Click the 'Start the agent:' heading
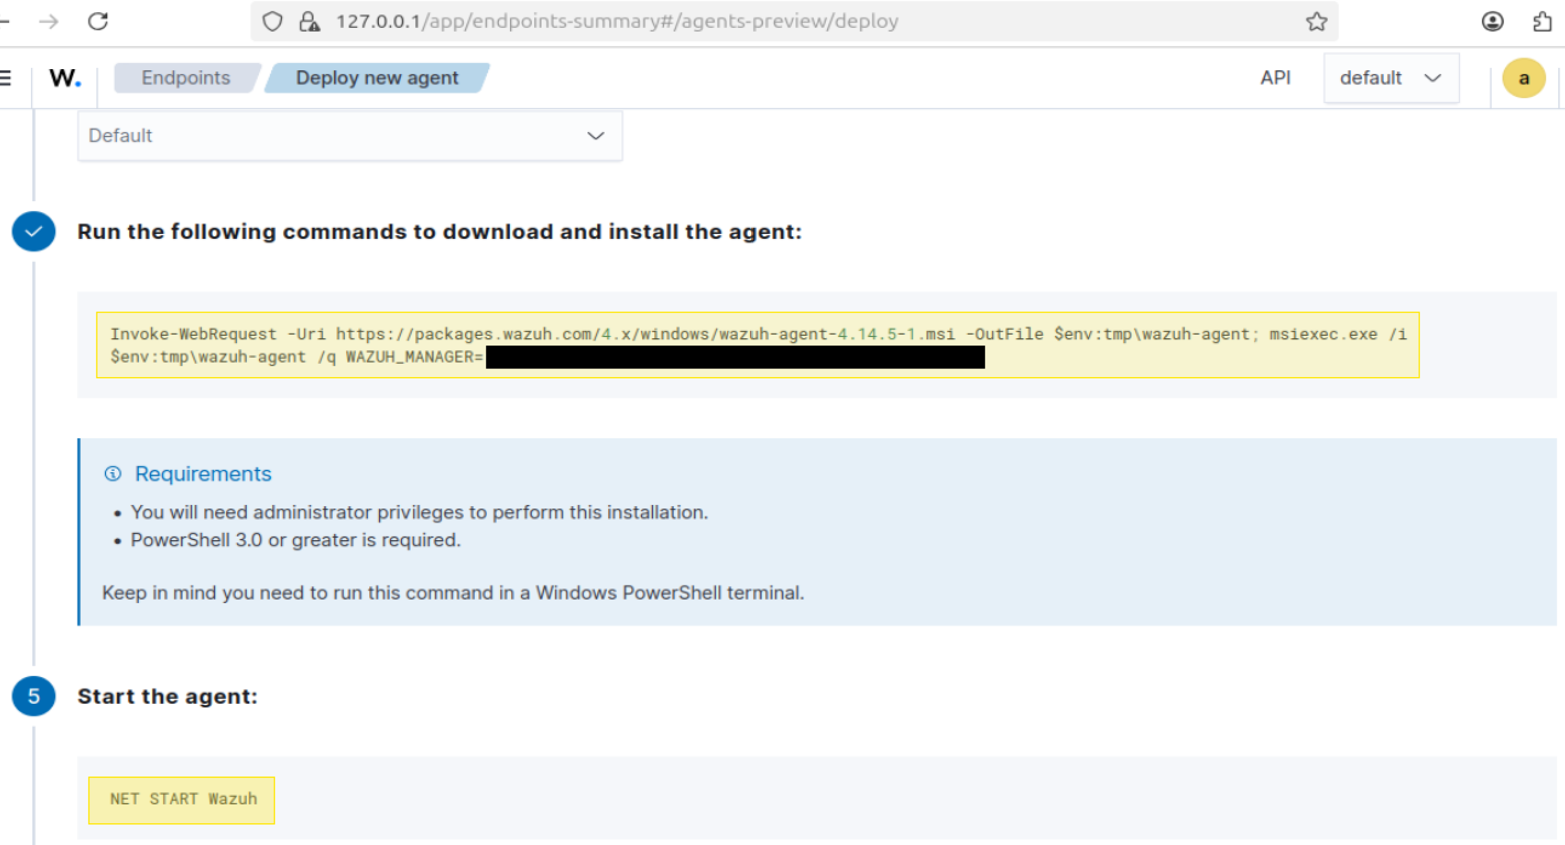The height and width of the screenshot is (845, 1565). click(x=168, y=696)
